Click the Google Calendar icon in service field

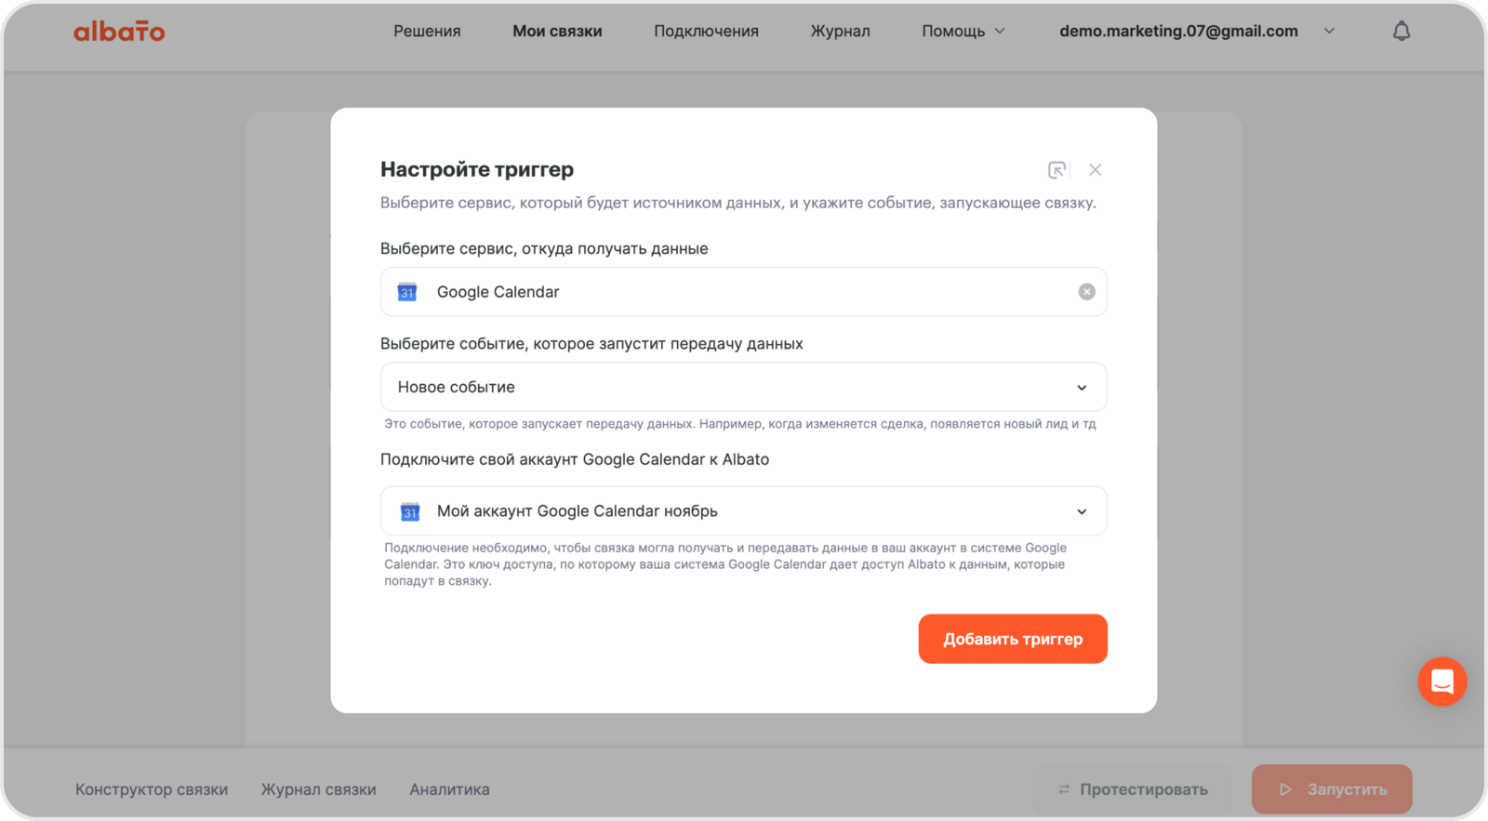point(407,292)
